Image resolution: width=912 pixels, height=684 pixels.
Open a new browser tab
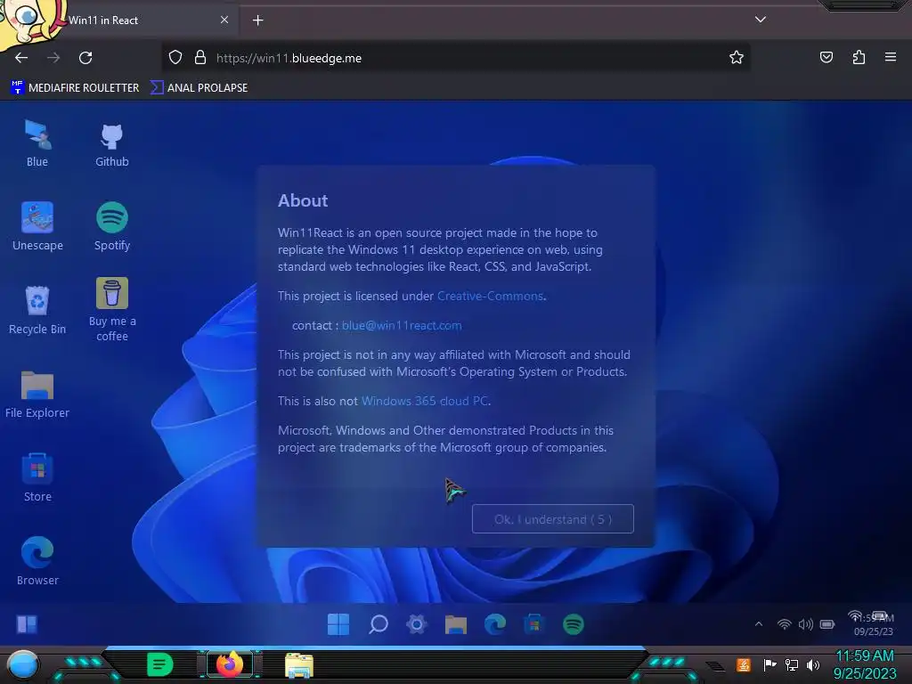tap(257, 20)
